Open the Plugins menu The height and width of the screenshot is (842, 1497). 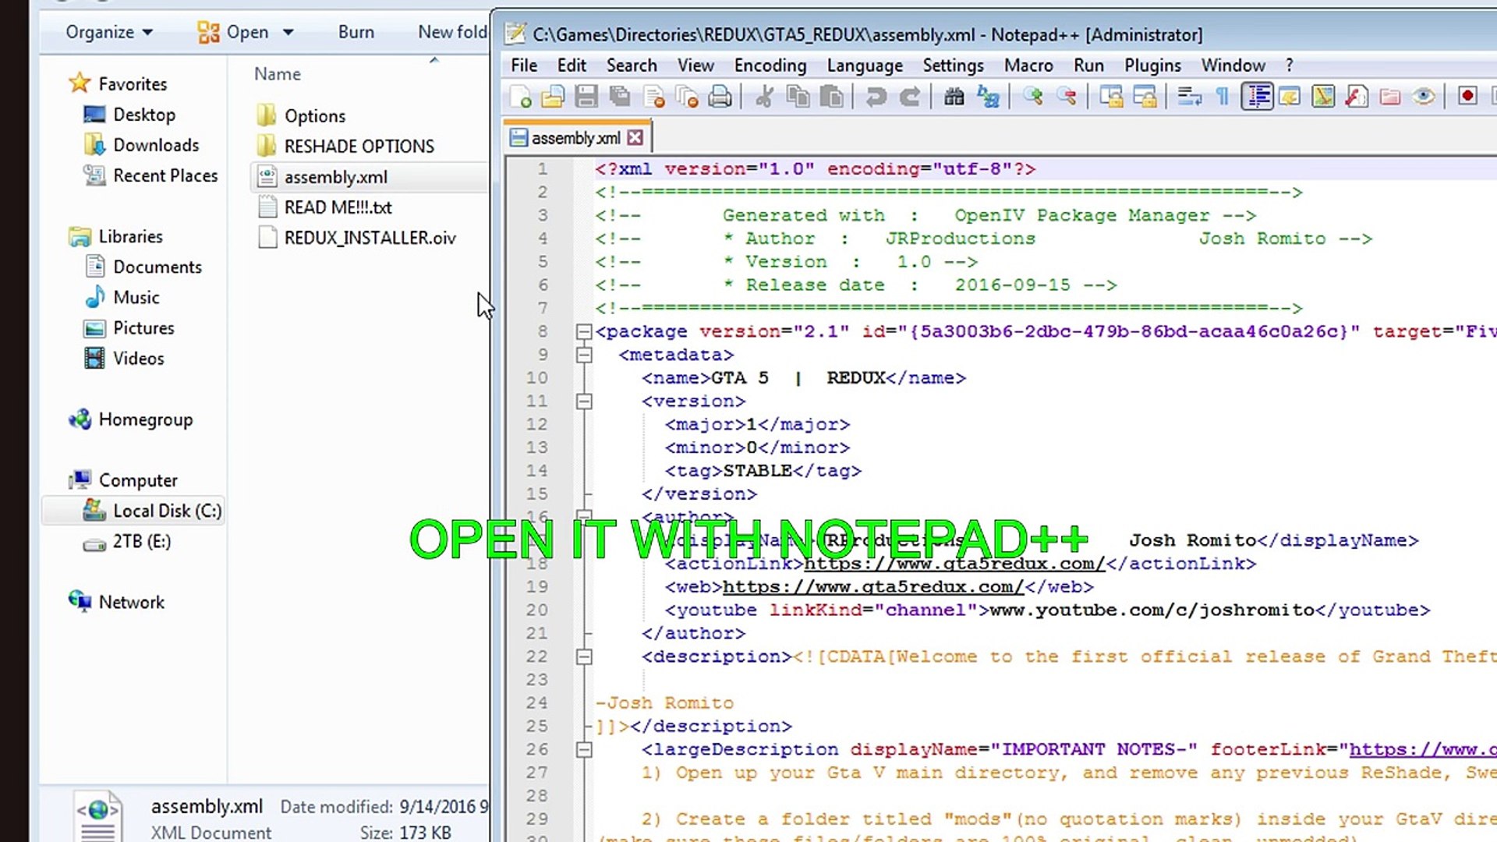point(1152,65)
